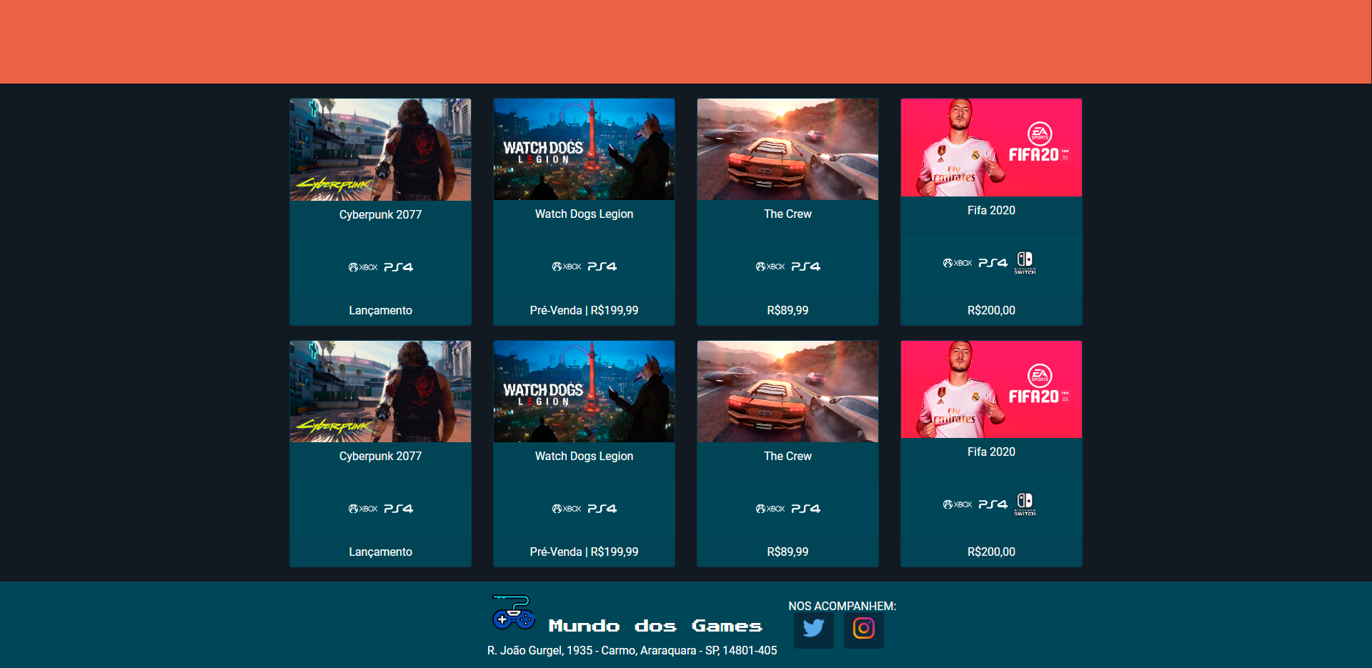Image resolution: width=1372 pixels, height=668 pixels.
Task: Click Xbox icon on second-row The Crew card
Action: coord(770,509)
